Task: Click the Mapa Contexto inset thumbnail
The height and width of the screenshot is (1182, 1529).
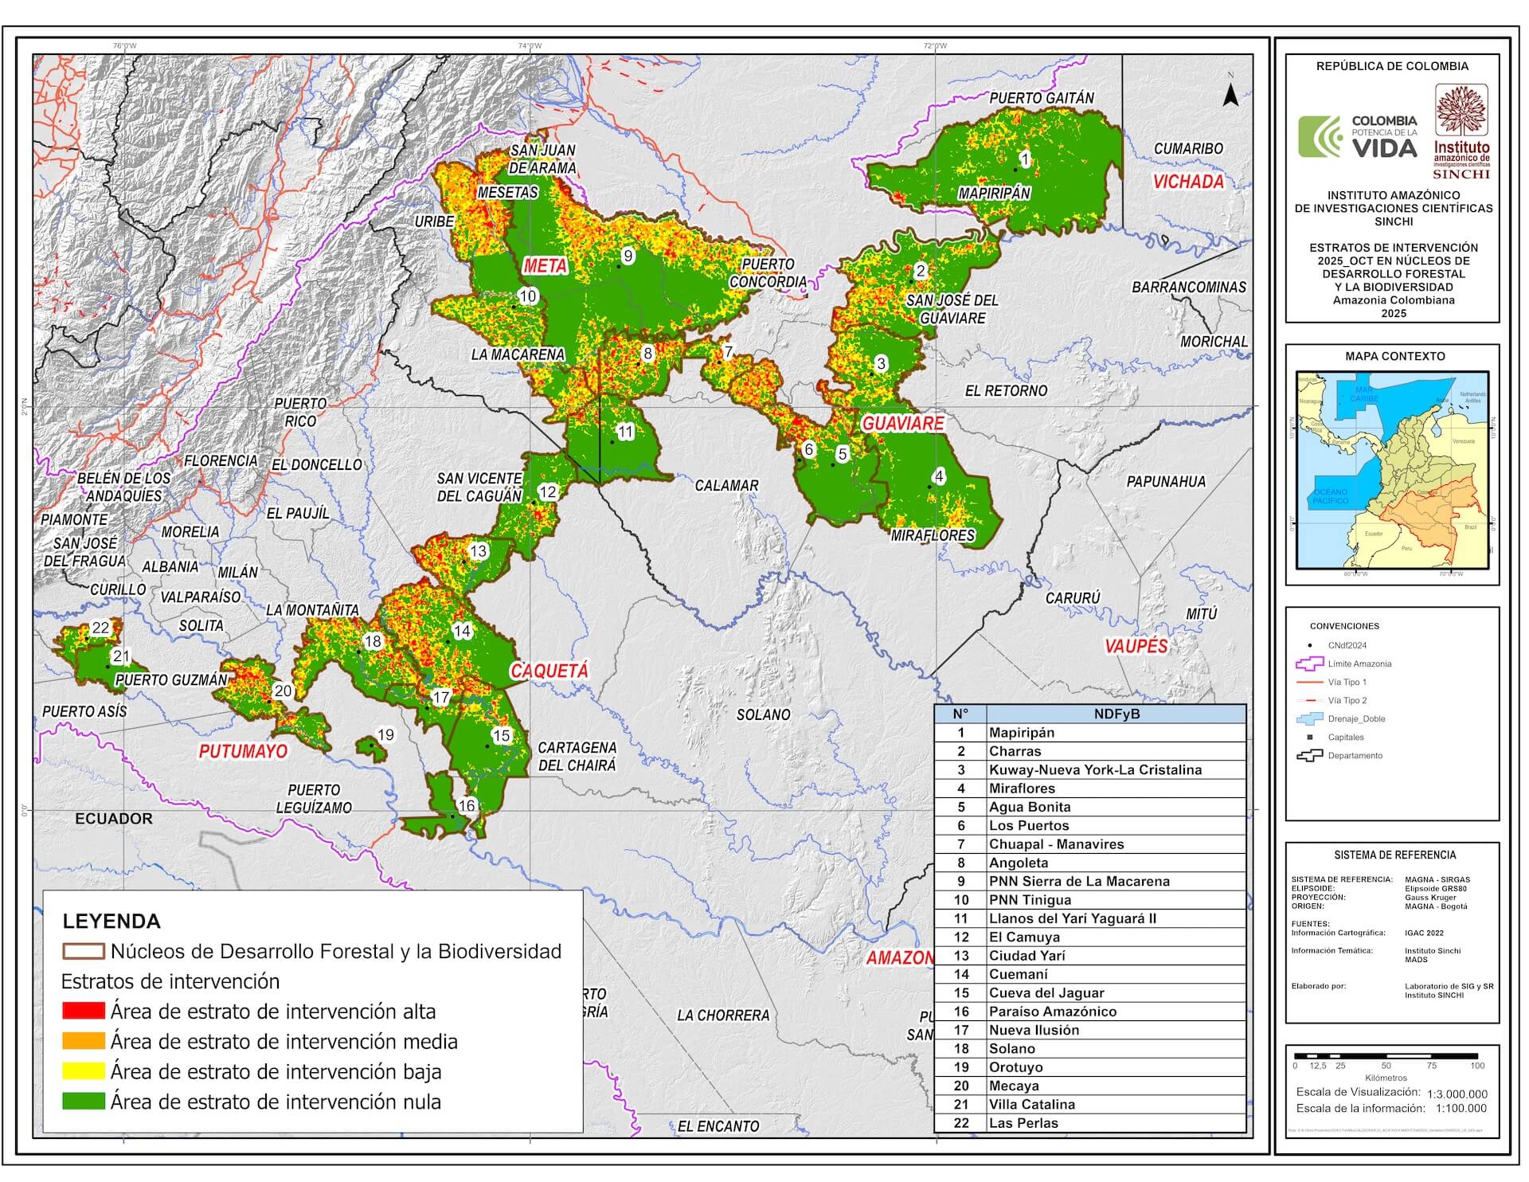Action: coord(1392,470)
